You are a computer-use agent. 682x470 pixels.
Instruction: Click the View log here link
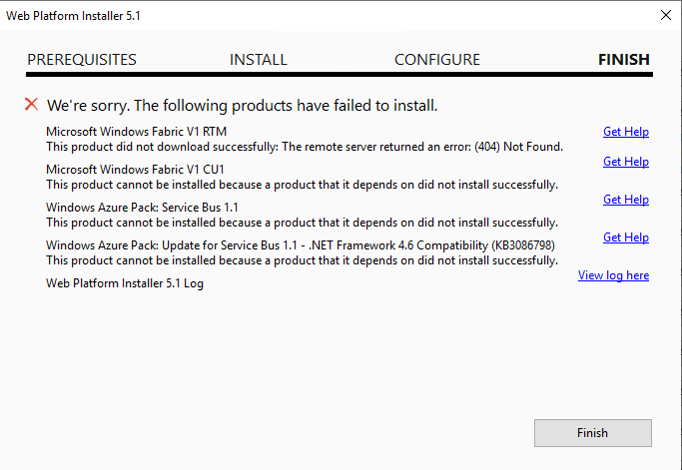click(613, 275)
